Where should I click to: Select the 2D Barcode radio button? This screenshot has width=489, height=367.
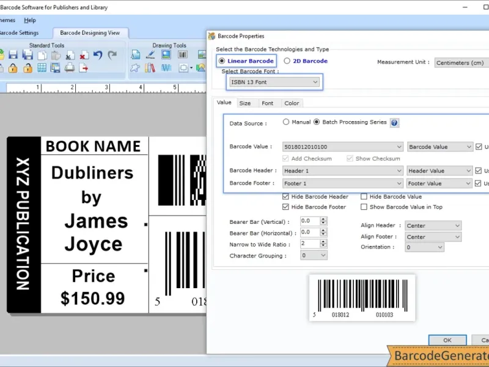[287, 61]
